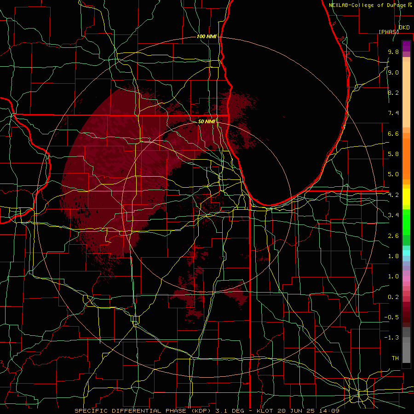Select the 3.4 scale value
The width and height of the screenshot is (414, 414).
point(393,215)
